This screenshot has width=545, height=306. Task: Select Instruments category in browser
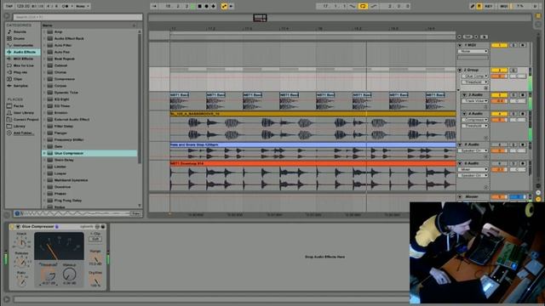coord(23,45)
